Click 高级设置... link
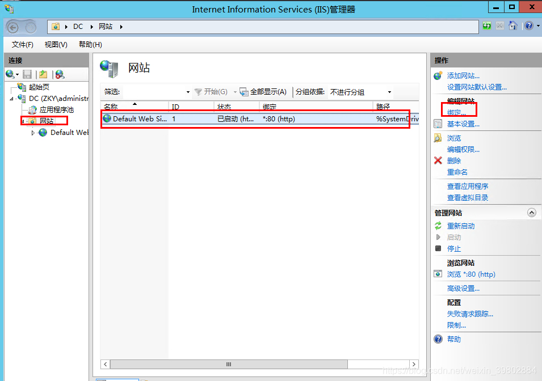 pos(463,289)
